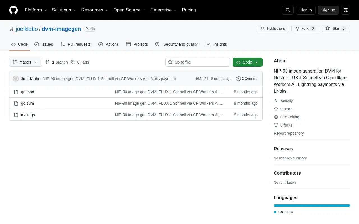Open commit hash 98fbb21

tap(202, 79)
